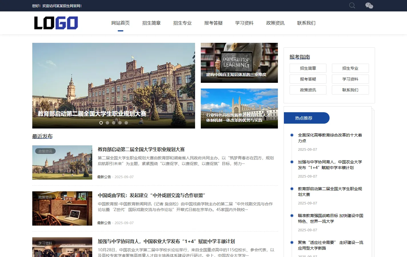Open 招生专业 in the top navigation
407x257 pixels.
[183, 23]
